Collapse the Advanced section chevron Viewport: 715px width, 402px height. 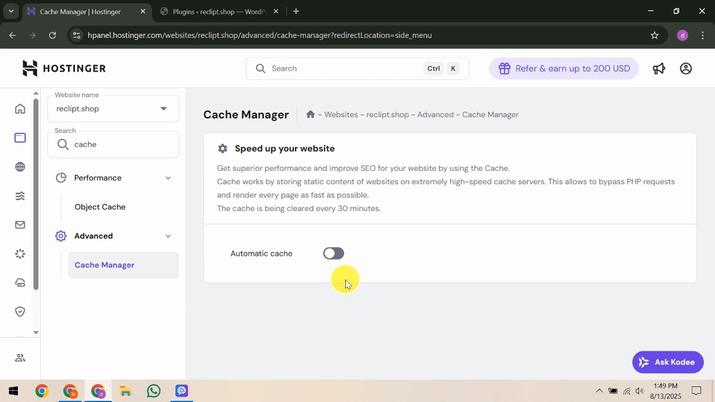coord(168,236)
